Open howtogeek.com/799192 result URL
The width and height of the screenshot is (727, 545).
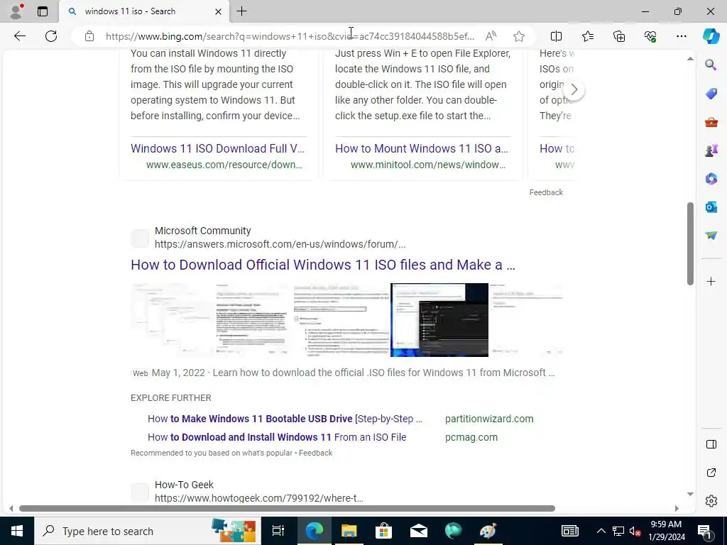click(258, 498)
